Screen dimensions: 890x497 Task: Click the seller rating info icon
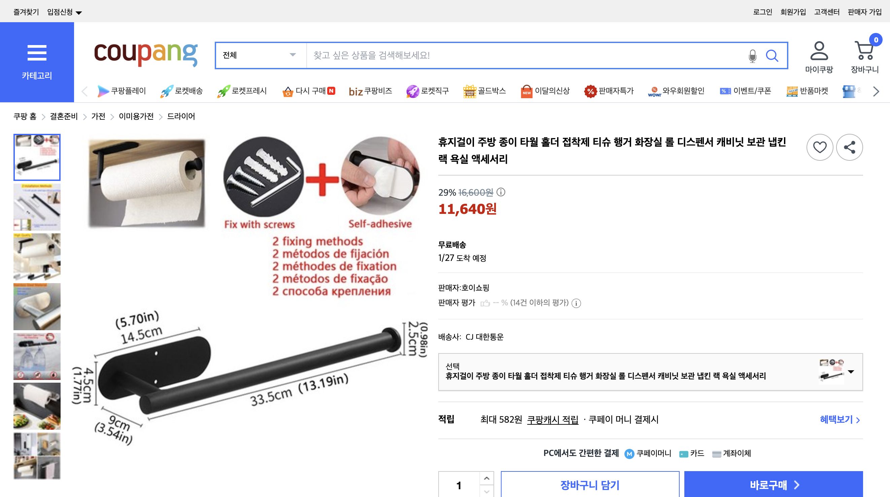(576, 303)
